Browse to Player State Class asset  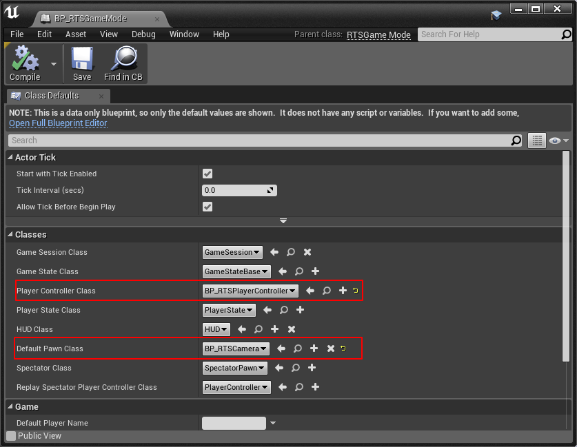click(284, 310)
